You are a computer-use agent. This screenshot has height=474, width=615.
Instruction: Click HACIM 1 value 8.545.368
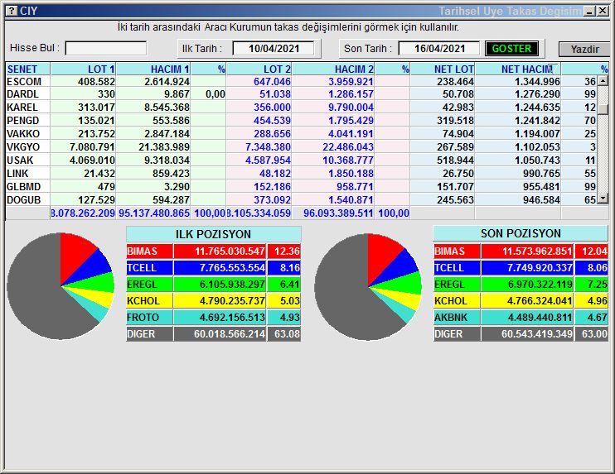point(167,108)
